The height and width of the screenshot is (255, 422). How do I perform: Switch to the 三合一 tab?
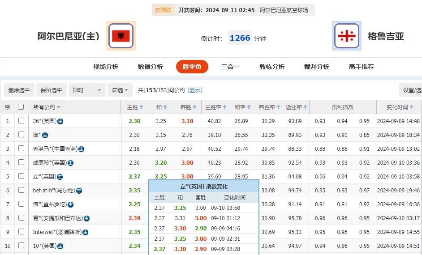230,67
